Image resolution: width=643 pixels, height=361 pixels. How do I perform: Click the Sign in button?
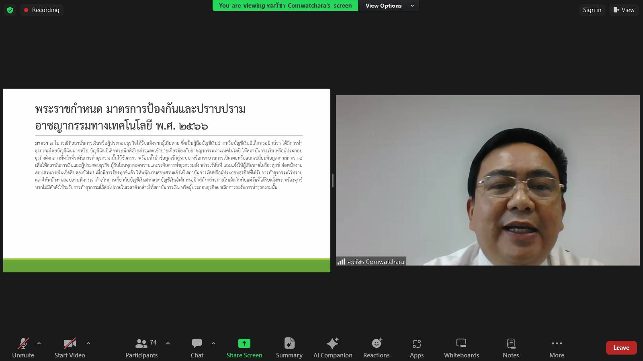pos(592,10)
